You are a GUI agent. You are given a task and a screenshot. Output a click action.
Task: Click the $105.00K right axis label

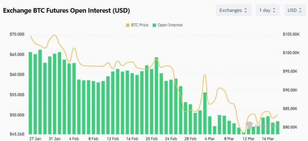(291, 35)
